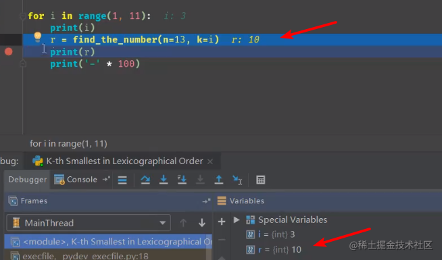
Task: Show execution point via the three-lines icon
Action: tap(122, 180)
